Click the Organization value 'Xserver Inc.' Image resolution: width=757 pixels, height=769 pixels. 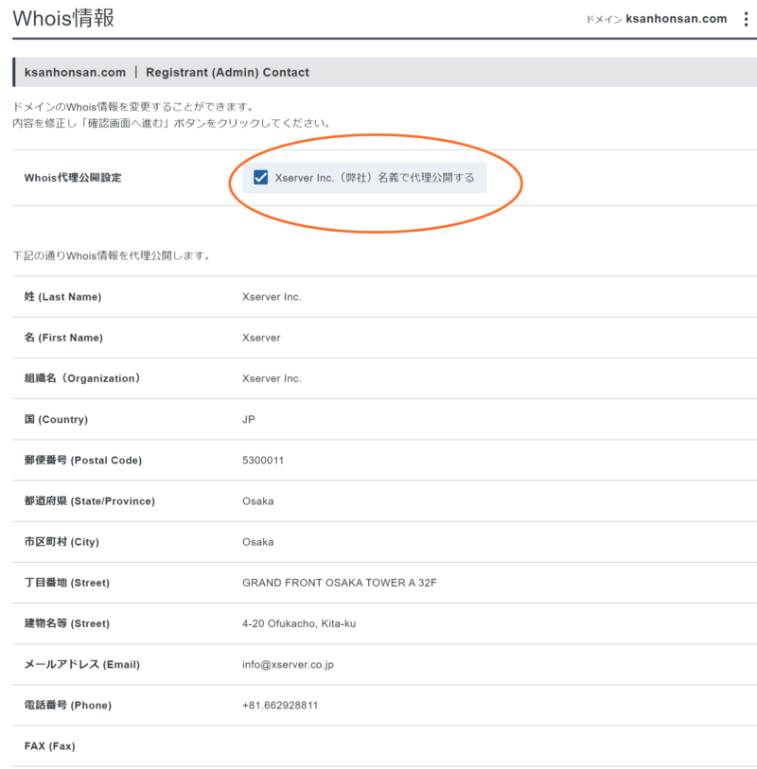click(272, 378)
